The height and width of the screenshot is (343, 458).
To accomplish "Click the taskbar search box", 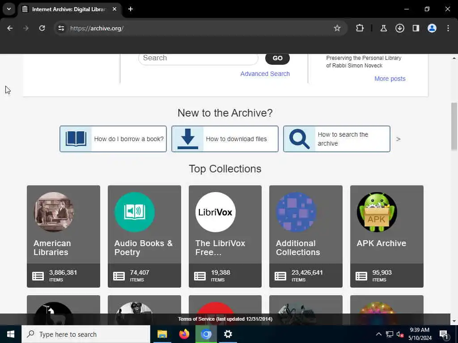I will coord(86,334).
